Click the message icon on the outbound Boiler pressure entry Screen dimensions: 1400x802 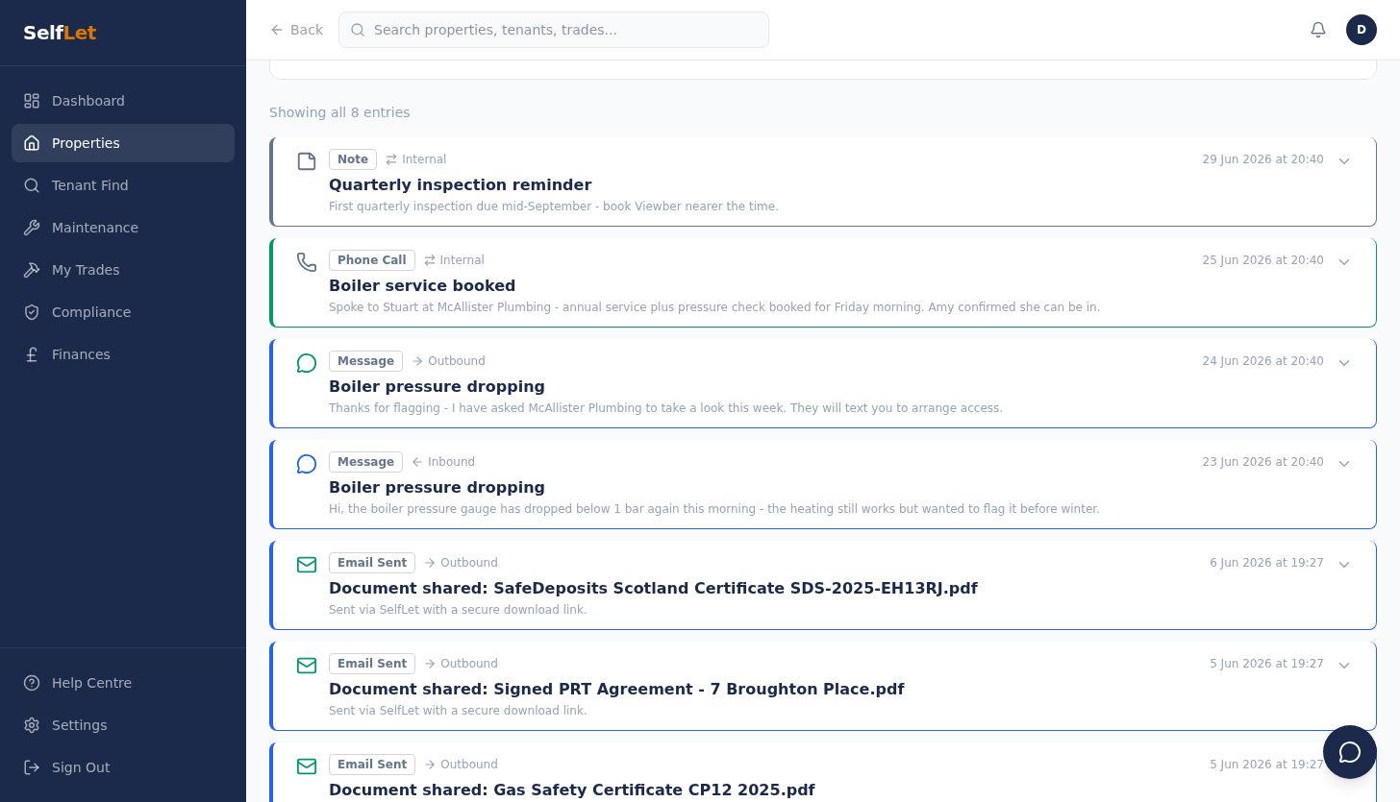(307, 363)
